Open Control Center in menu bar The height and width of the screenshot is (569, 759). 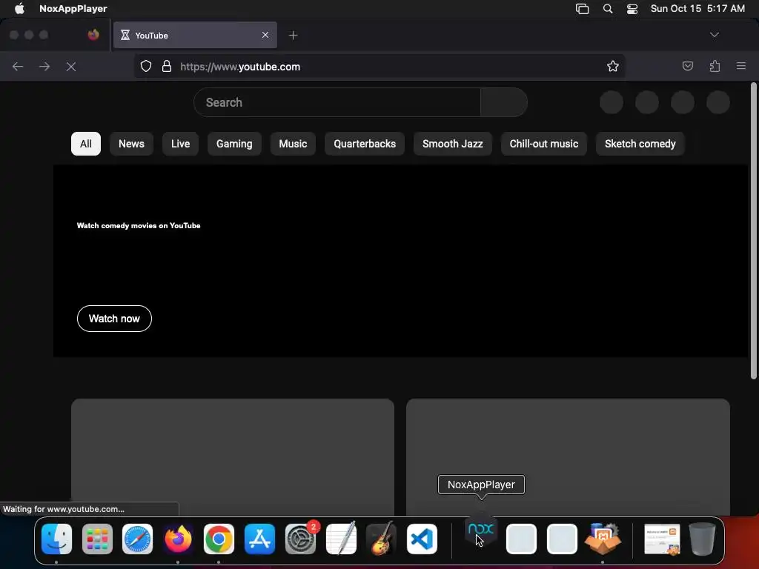pyautogui.click(x=632, y=8)
